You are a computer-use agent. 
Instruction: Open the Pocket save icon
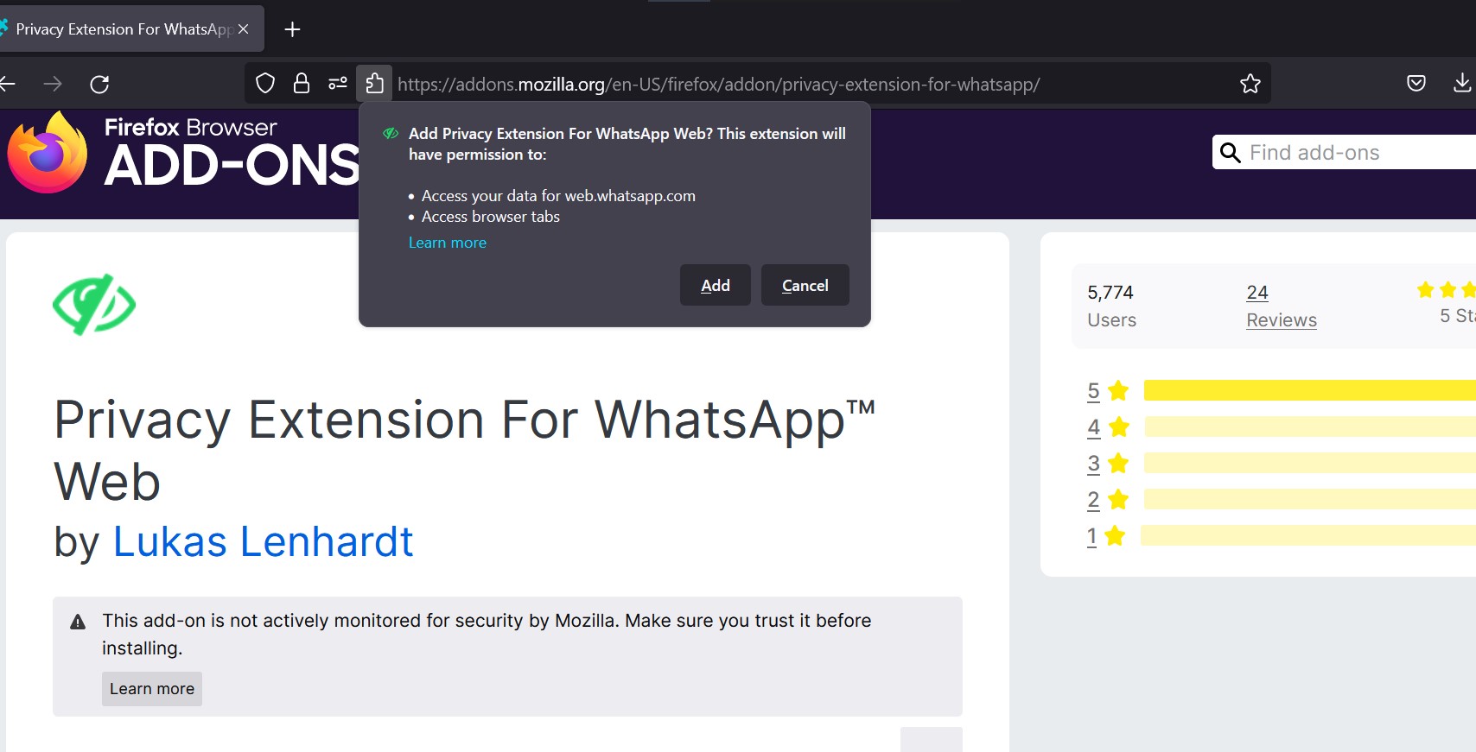coord(1416,83)
